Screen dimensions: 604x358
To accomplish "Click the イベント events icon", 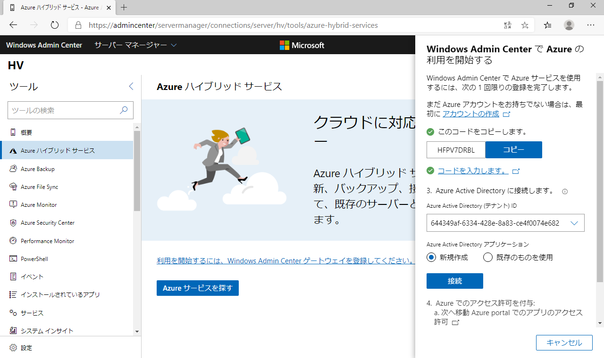I will pyautogui.click(x=13, y=277).
